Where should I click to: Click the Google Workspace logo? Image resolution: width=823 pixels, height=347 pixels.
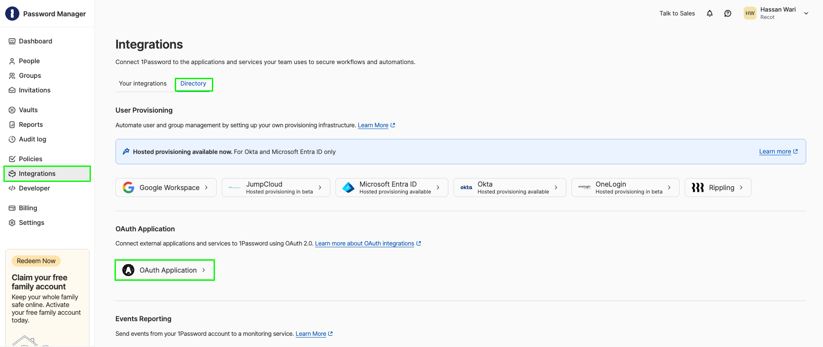tap(128, 187)
